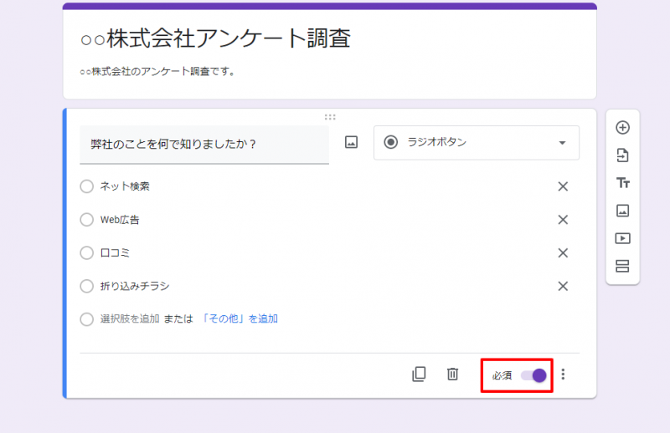Click the add question plus icon
The width and height of the screenshot is (670, 433).
[622, 128]
